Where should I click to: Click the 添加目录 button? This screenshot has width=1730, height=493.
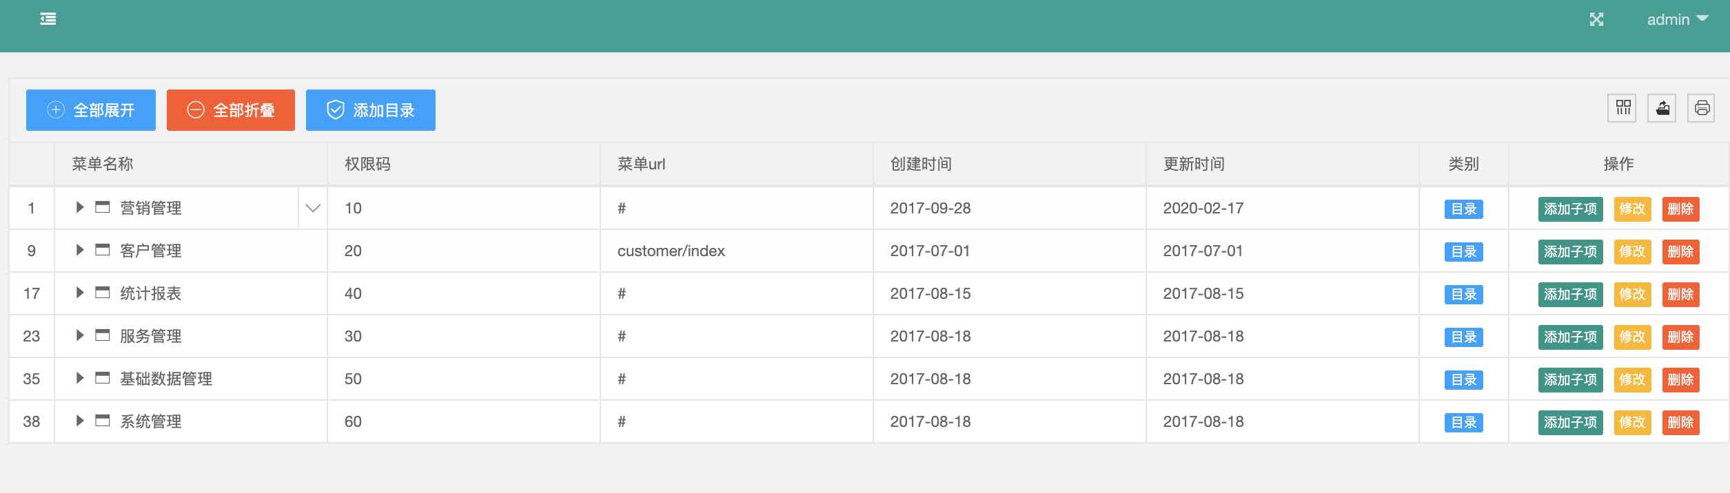click(371, 110)
